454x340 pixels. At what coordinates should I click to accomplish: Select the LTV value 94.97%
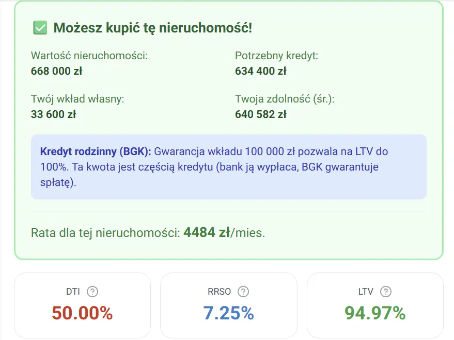pos(375,313)
